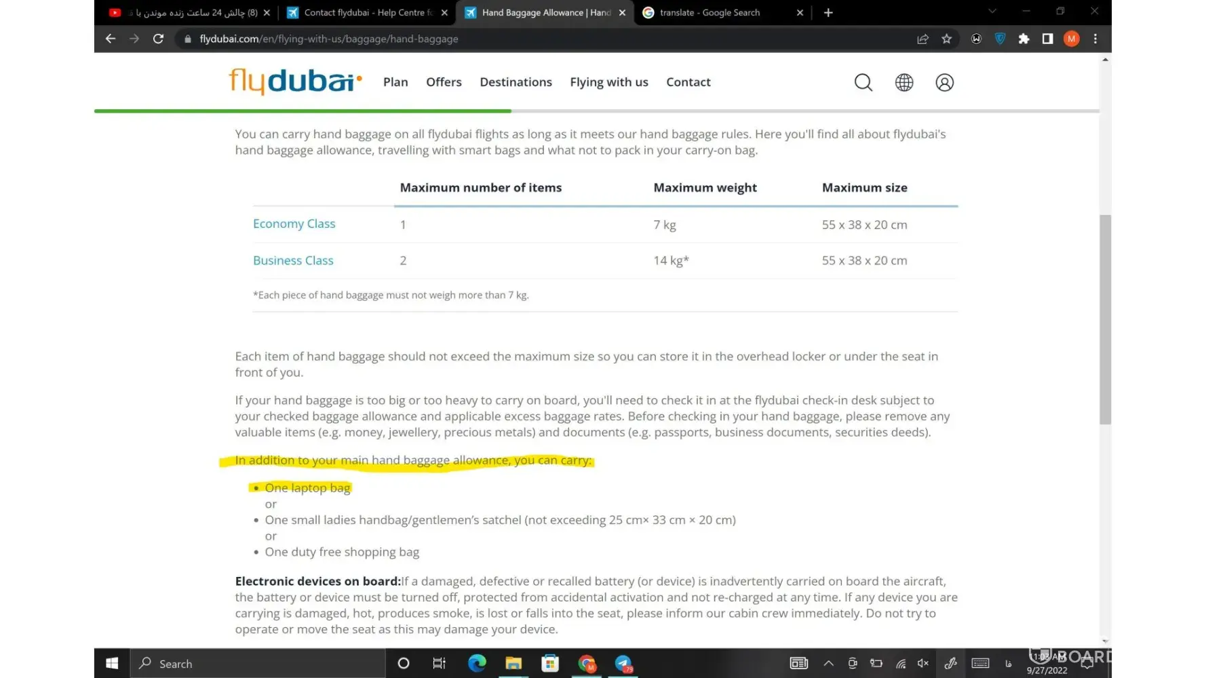
Task: Close the Hand Baggage Allowance tab
Action: (622, 12)
